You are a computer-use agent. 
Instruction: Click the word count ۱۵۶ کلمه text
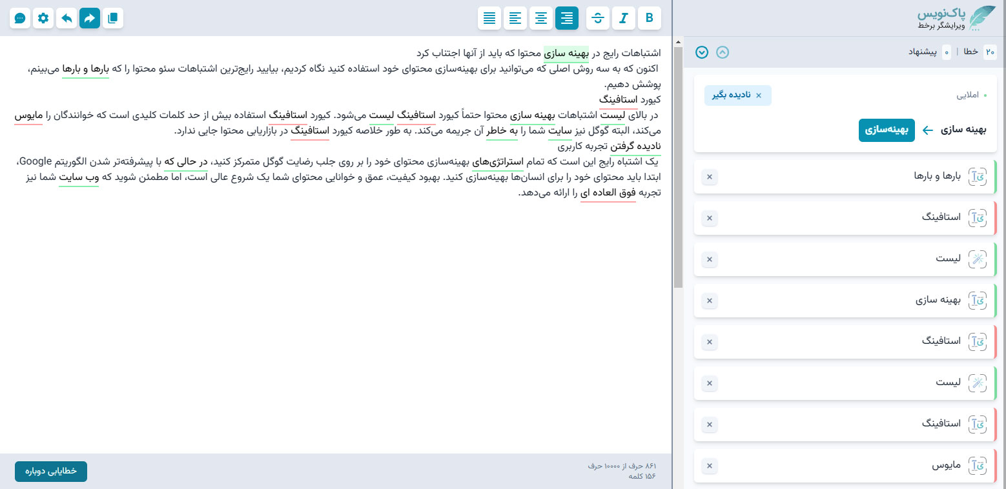642,476
